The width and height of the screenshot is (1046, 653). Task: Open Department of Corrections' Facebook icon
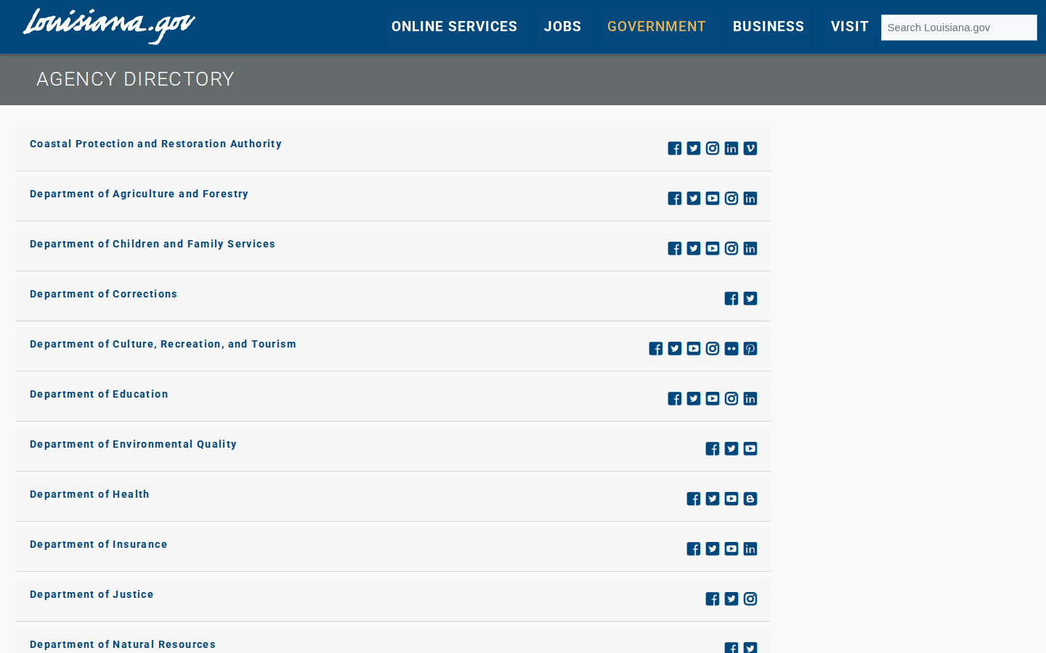[x=731, y=299]
